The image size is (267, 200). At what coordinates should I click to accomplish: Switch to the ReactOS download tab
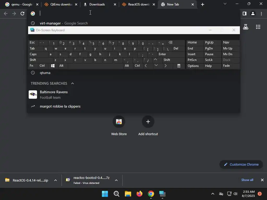(x=138, y=4)
